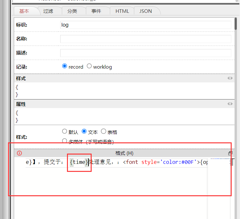240x219 pixels.
Task: Click the 样式 JSON braces editing area
Action: pos(124,91)
